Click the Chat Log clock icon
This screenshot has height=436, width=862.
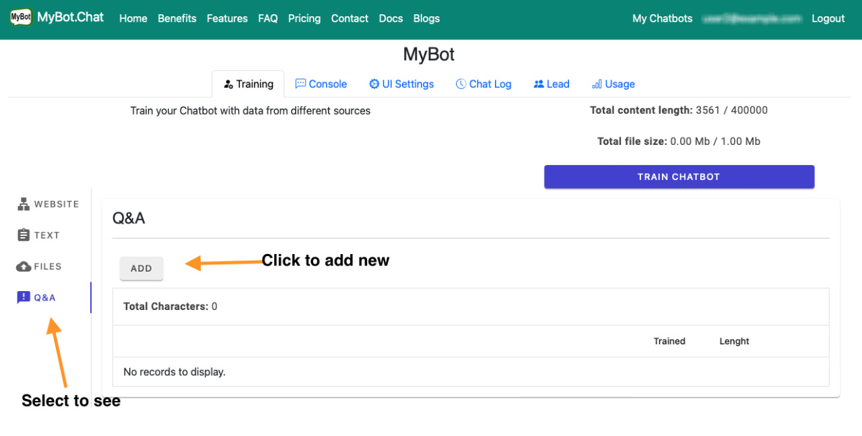pyautogui.click(x=461, y=84)
